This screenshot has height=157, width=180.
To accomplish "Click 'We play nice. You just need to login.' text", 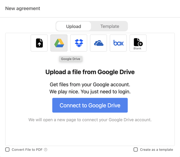I will 90,92.
